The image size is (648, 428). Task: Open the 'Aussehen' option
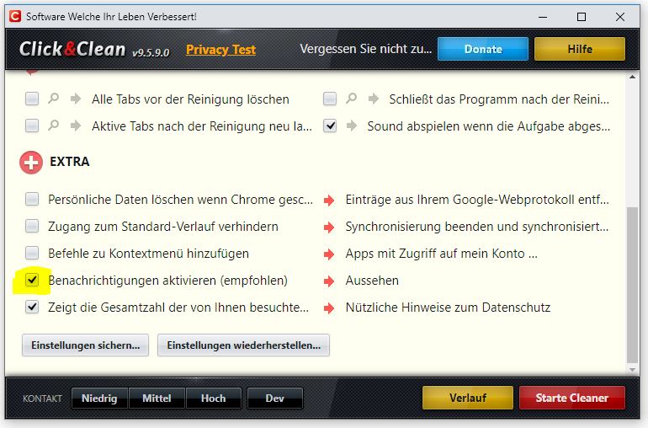372,281
